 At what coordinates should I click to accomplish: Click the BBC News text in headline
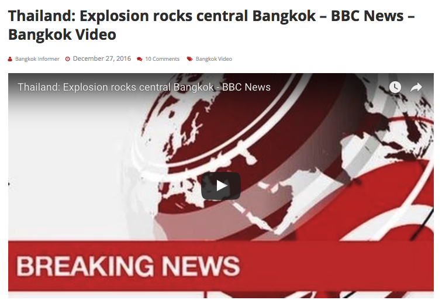(x=367, y=16)
